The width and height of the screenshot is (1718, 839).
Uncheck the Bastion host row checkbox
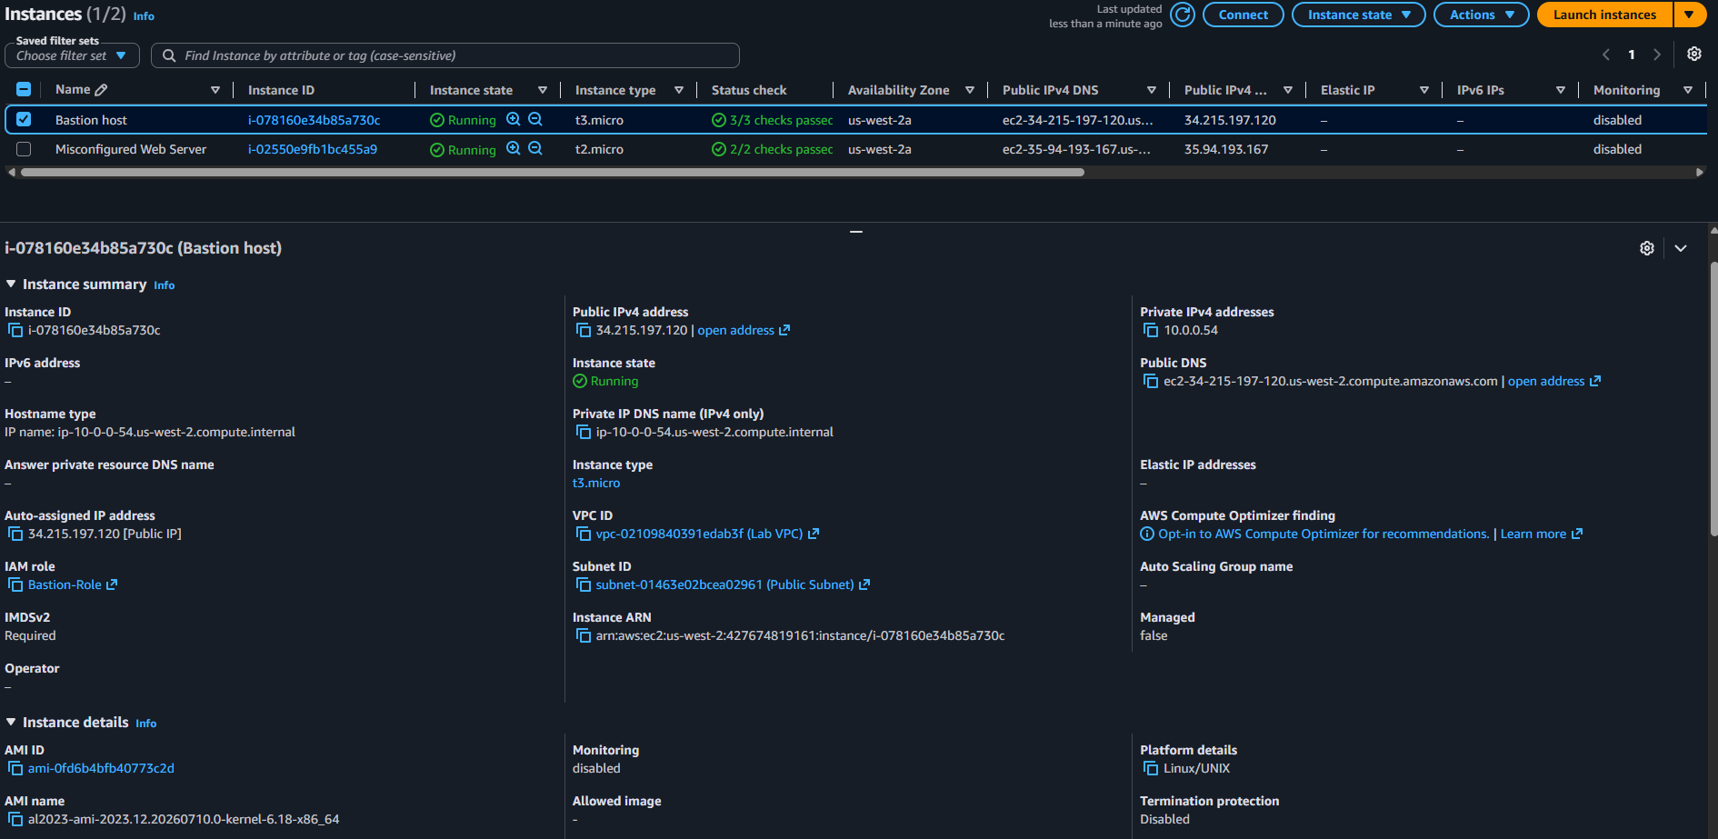[24, 119]
